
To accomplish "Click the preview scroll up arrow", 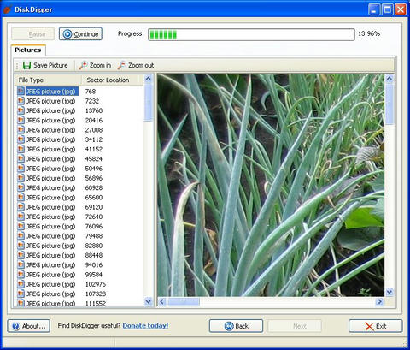I will (389, 79).
